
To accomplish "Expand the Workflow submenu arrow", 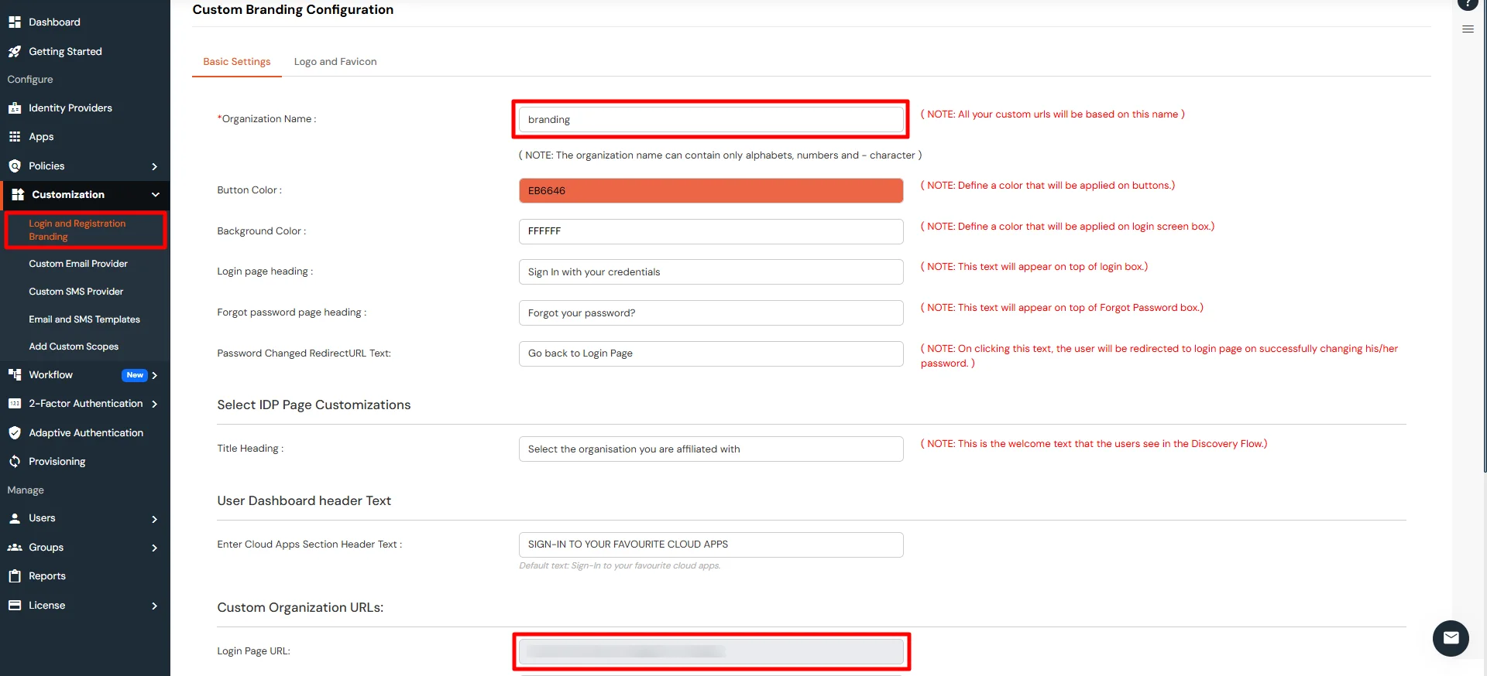I will [x=155, y=375].
